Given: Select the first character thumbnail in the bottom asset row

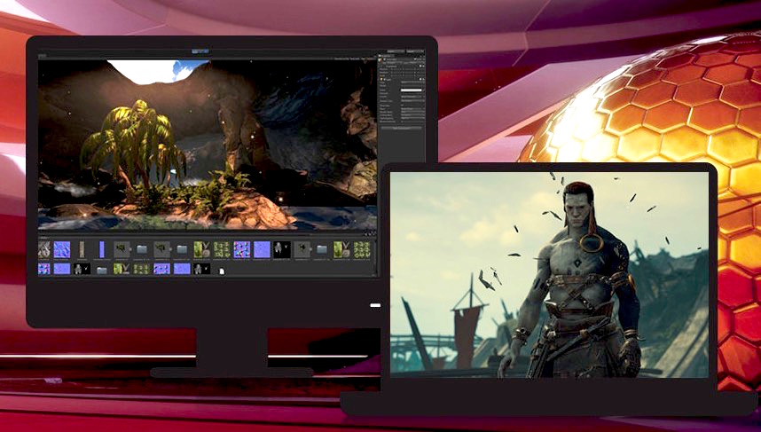Looking at the screenshot, I should [x=81, y=269].
